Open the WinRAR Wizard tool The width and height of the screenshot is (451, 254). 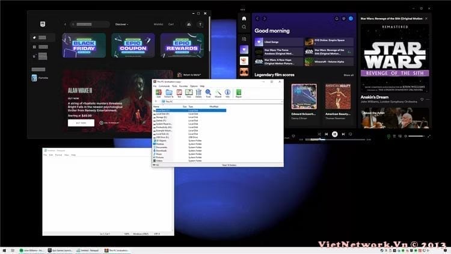pyautogui.click(x=218, y=93)
